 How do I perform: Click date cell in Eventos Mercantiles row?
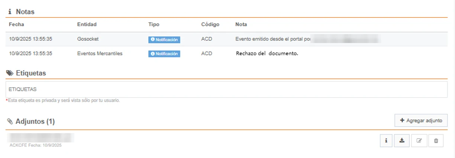click(30, 53)
